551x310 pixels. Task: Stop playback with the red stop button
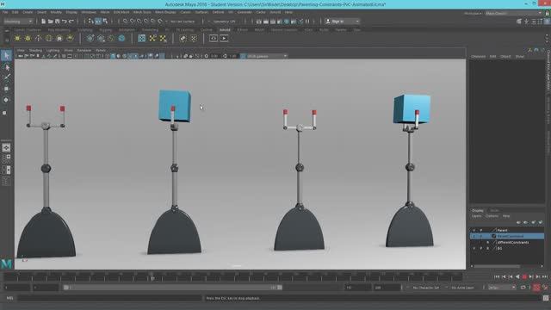[x=524, y=277]
